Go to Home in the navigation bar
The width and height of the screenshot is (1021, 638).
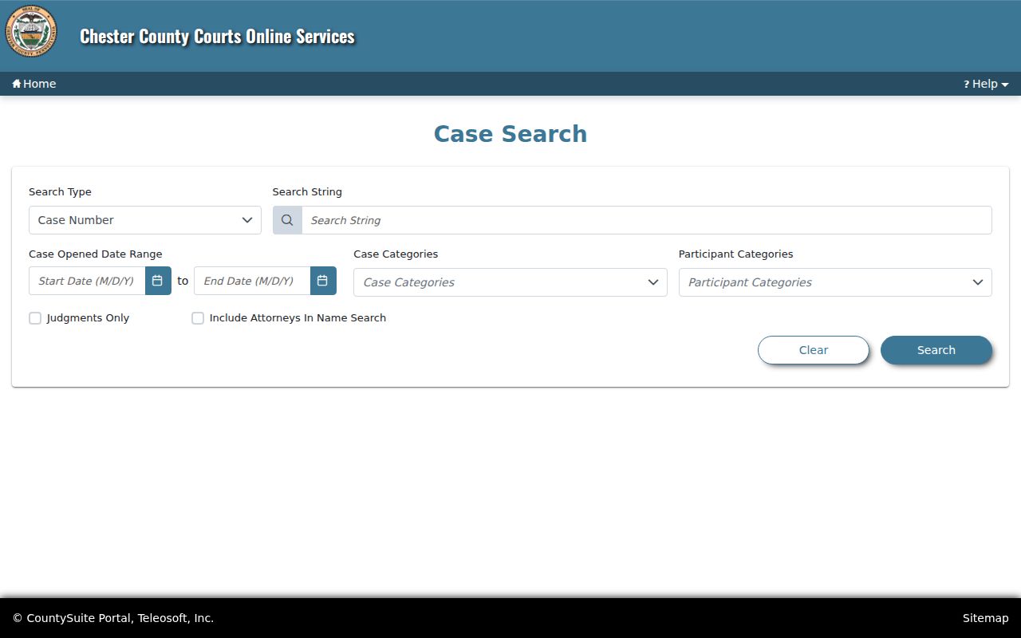point(34,84)
